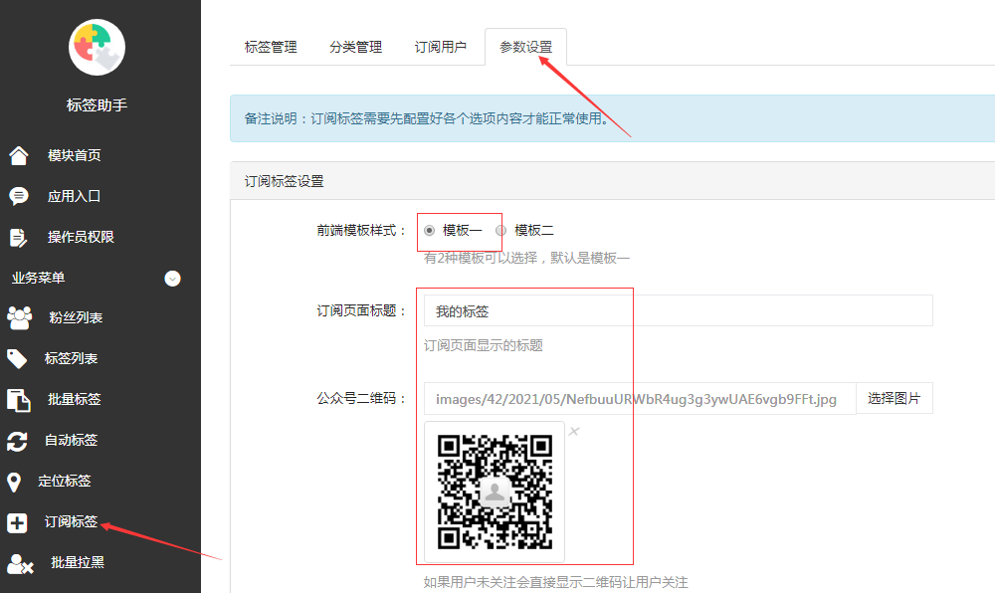Click the refresh arrows icon beside 自动标签
This screenshot has height=593, width=995.
pos(17,441)
